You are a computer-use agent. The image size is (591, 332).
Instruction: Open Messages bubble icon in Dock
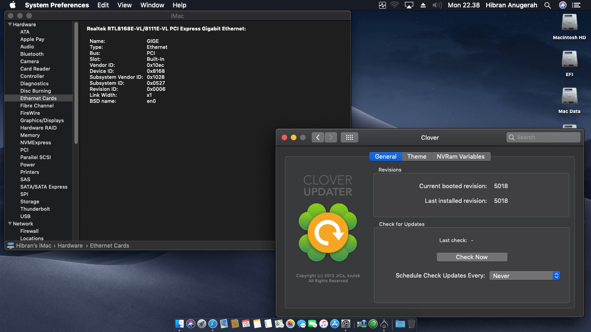[x=302, y=324]
